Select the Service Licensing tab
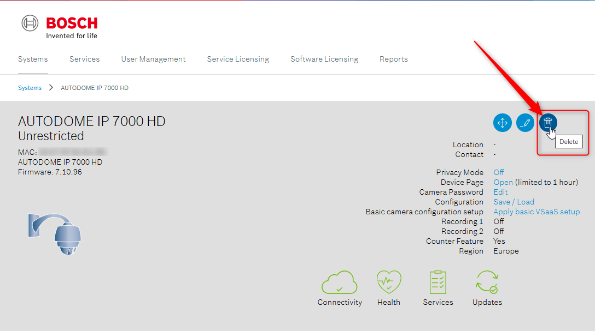This screenshot has width=595, height=331. [x=238, y=59]
